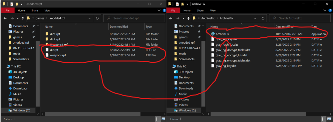333x122 pixels.
Task: Open Share tab in ArchiveFix window
Action: (200, 10)
